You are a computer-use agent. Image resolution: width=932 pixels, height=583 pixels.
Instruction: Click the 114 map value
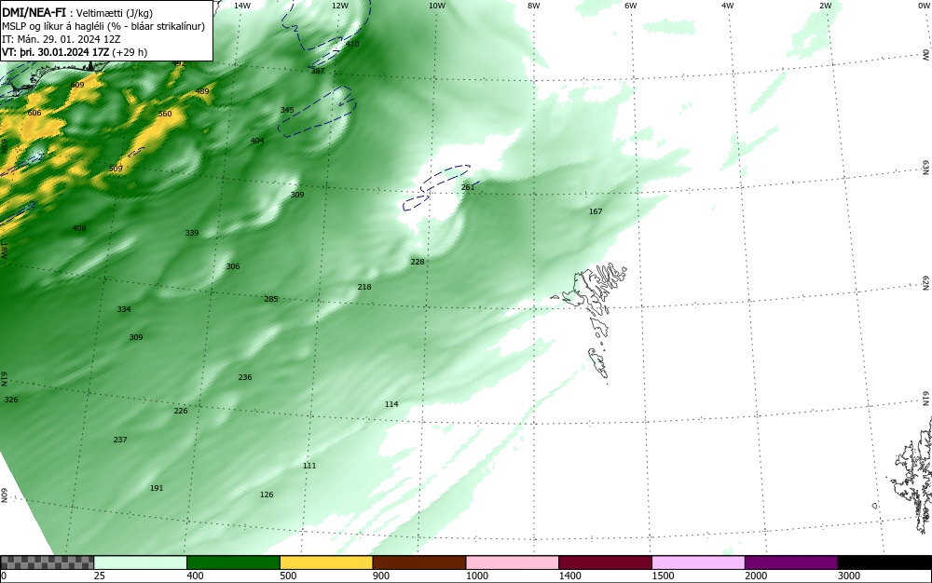pyautogui.click(x=391, y=403)
